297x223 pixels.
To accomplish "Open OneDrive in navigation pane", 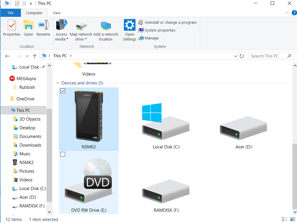I will pos(22,99).
